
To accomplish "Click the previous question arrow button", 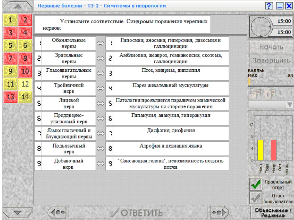I will tap(57, 212).
